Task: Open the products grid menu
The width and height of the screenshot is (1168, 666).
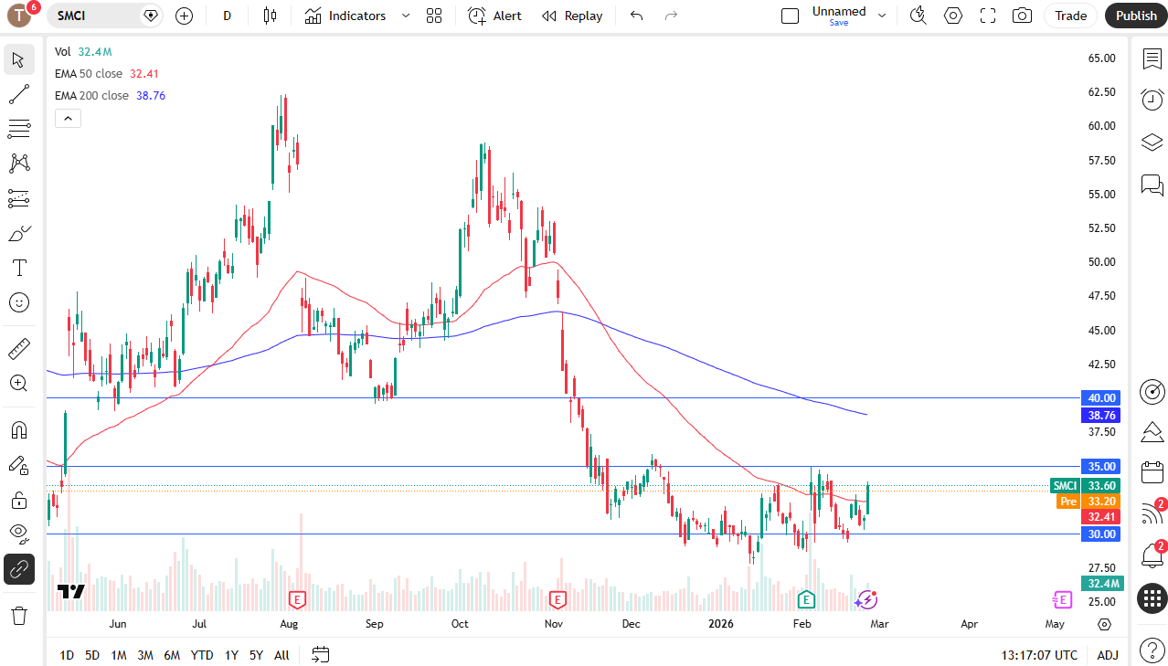Action: coord(1152,599)
